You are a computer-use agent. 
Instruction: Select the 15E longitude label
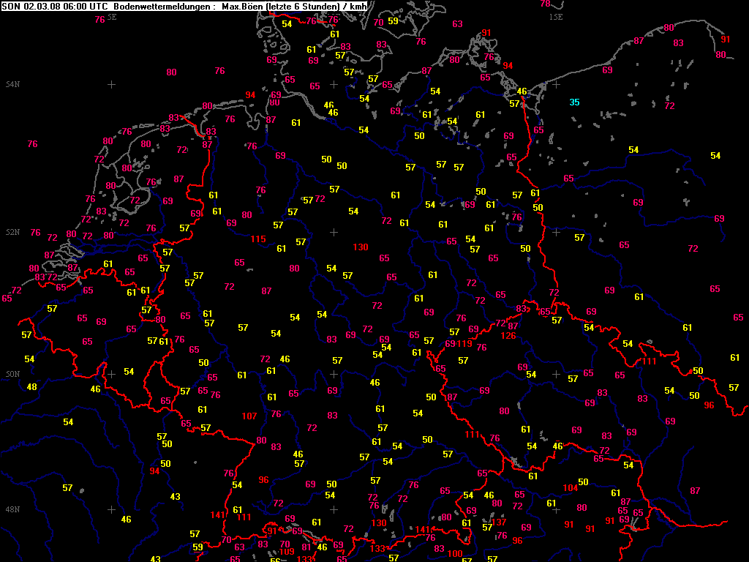[x=556, y=16]
